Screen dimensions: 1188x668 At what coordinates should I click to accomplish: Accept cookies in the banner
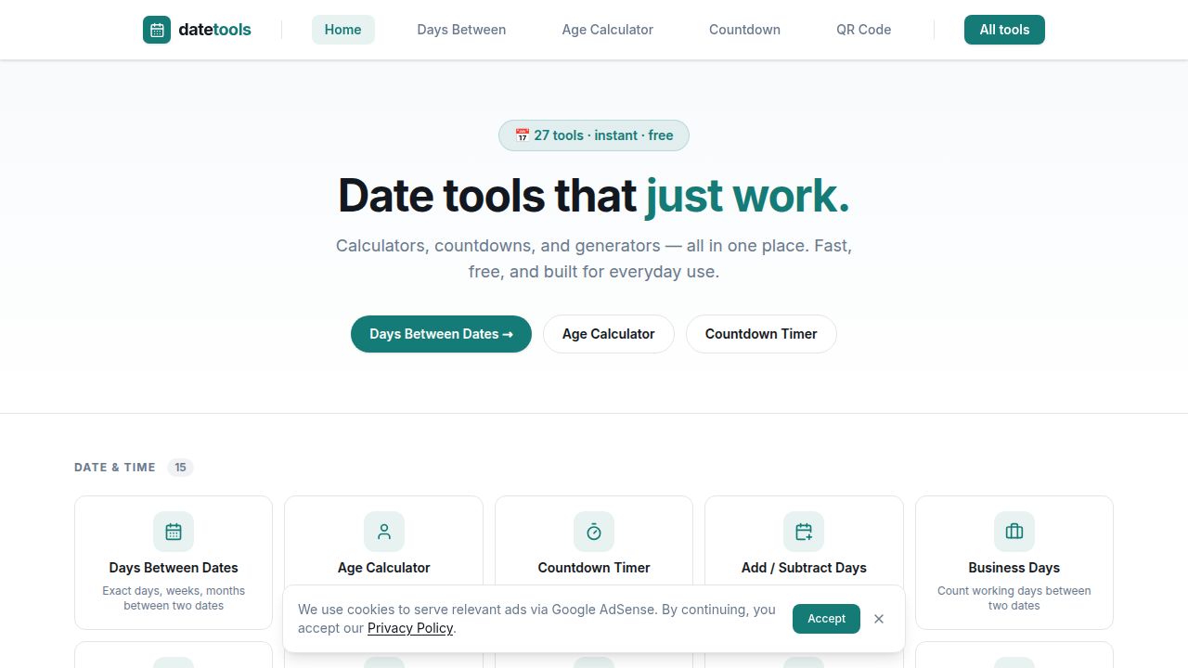(x=826, y=619)
